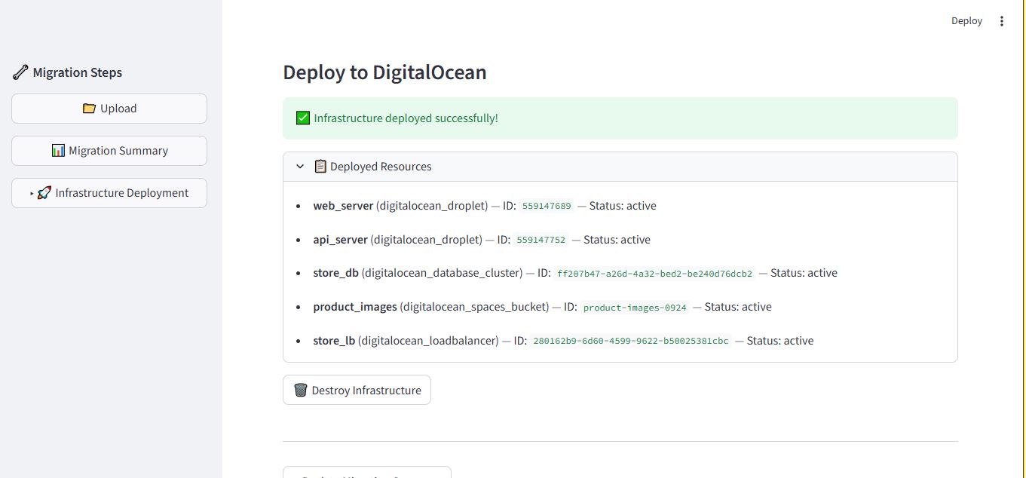The image size is (1026, 478).
Task: Click the store_db resource name
Action: coord(335,273)
